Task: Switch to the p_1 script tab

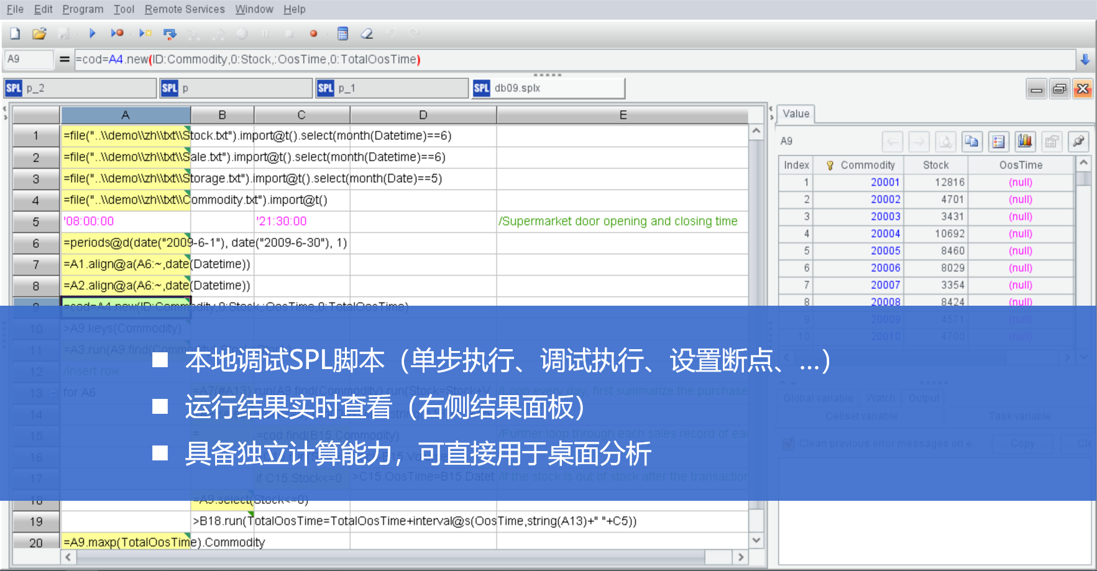Action: pos(392,88)
